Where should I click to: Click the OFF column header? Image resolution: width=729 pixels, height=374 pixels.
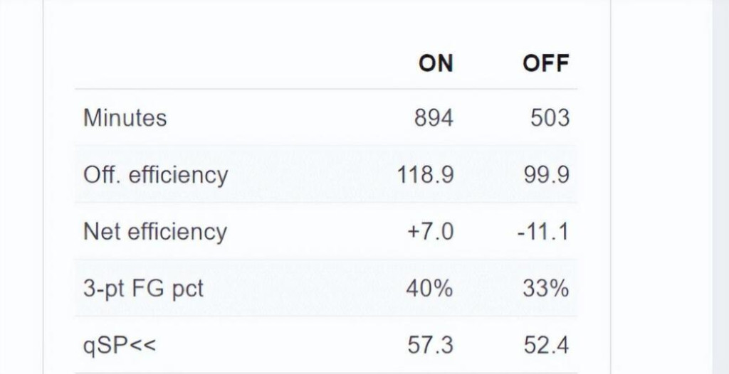click(546, 63)
